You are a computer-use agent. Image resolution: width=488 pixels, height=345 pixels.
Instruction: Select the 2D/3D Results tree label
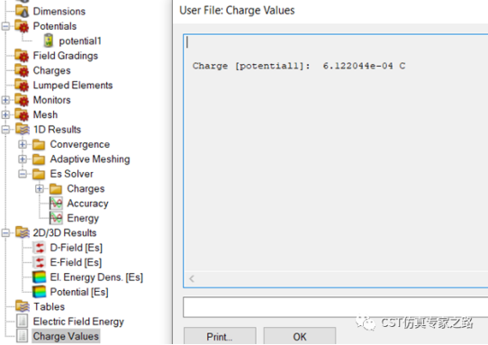tap(65, 233)
